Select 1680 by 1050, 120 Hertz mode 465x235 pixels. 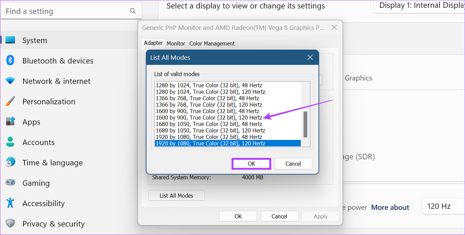[x=228, y=130]
